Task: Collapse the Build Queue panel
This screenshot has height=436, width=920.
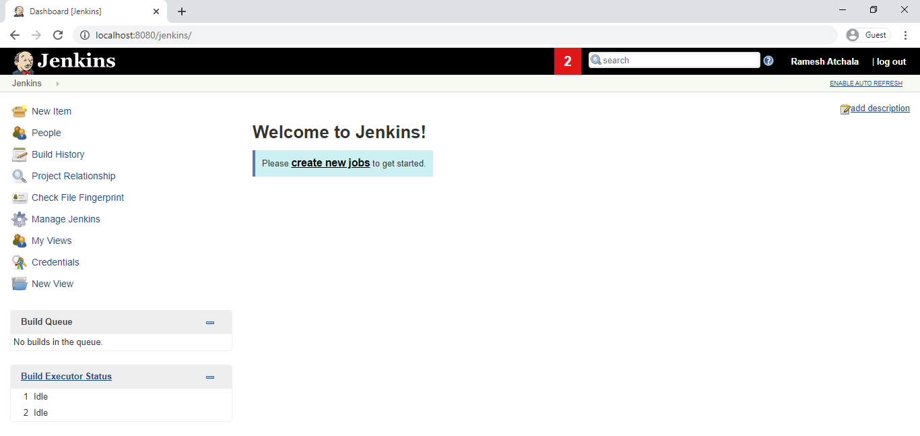Action: click(x=210, y=323)
